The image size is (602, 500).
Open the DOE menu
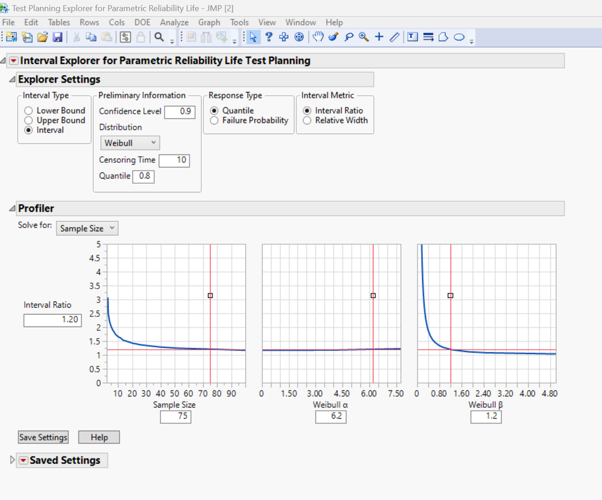point(142,22)
